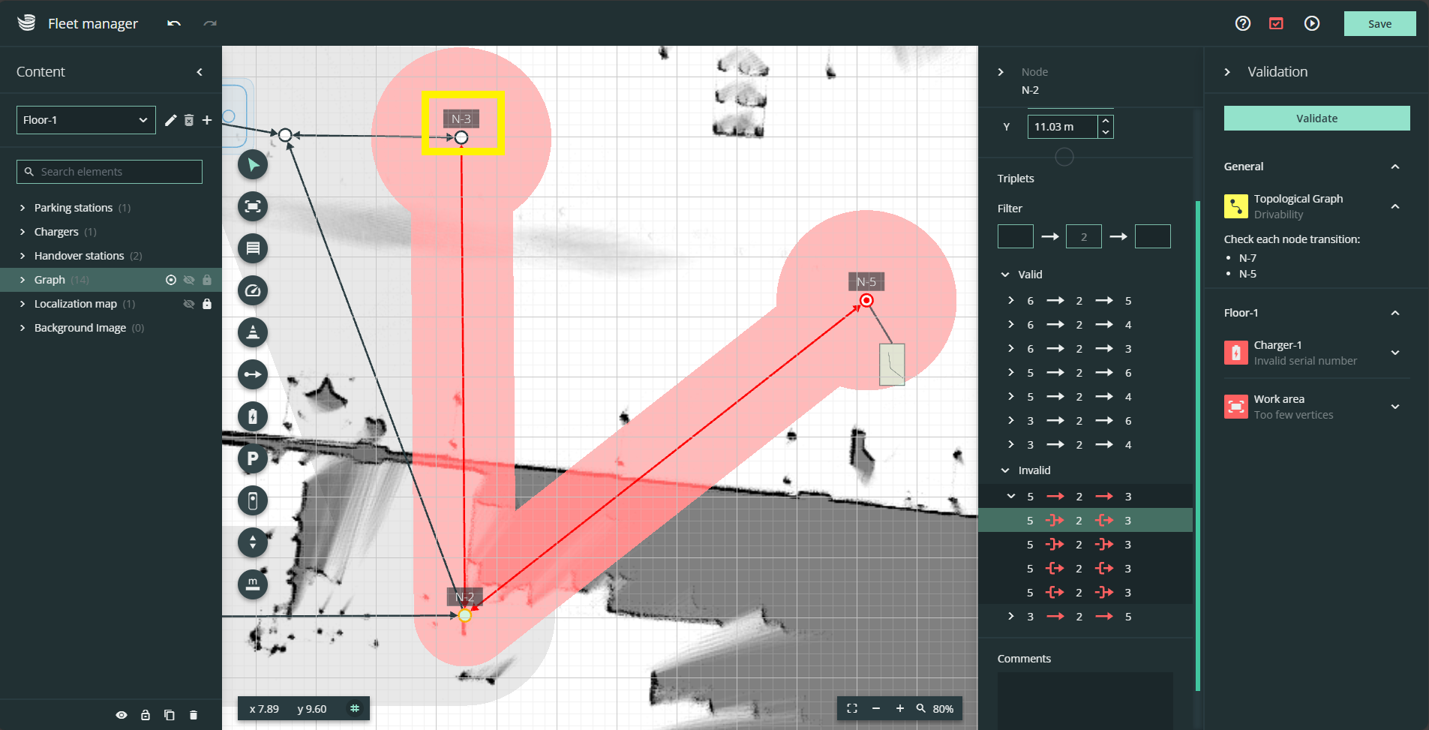Click the Validate button
Viewport: 1429px width, 730px height.
pos(1316,119)
